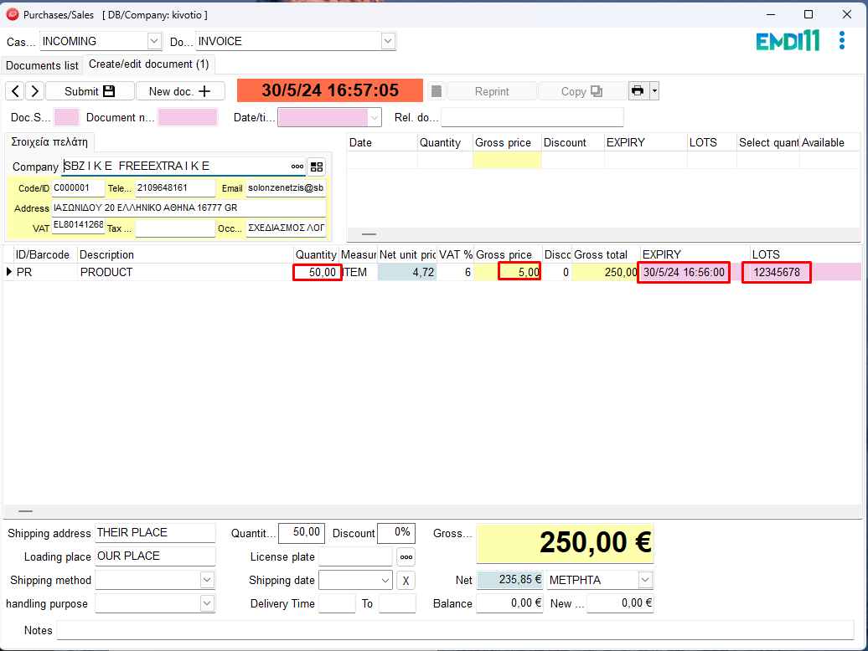Expand the ΜΕΤΡΗΤΑ payment method dropdown
868x651 pixels.
point(644,580)
